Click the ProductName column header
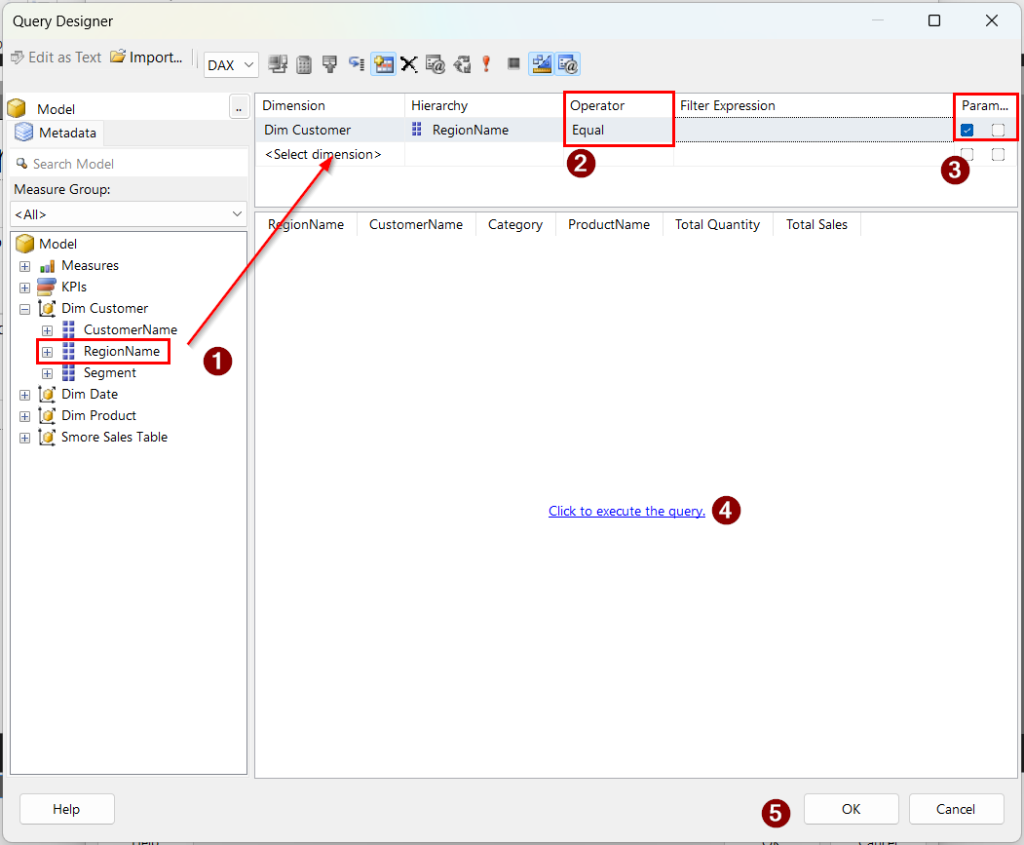1024x845 pixels. pos(609,225)
